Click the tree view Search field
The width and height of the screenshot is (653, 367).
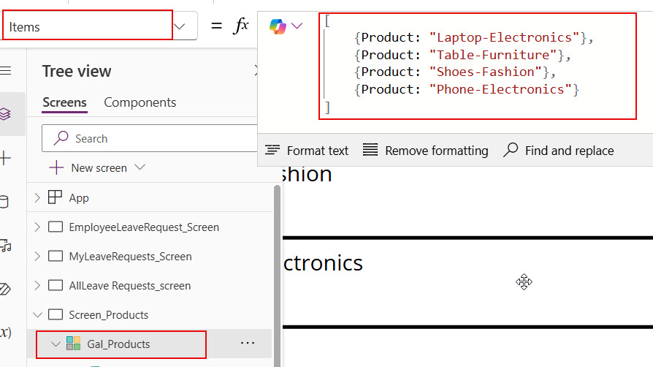point(150,138)
